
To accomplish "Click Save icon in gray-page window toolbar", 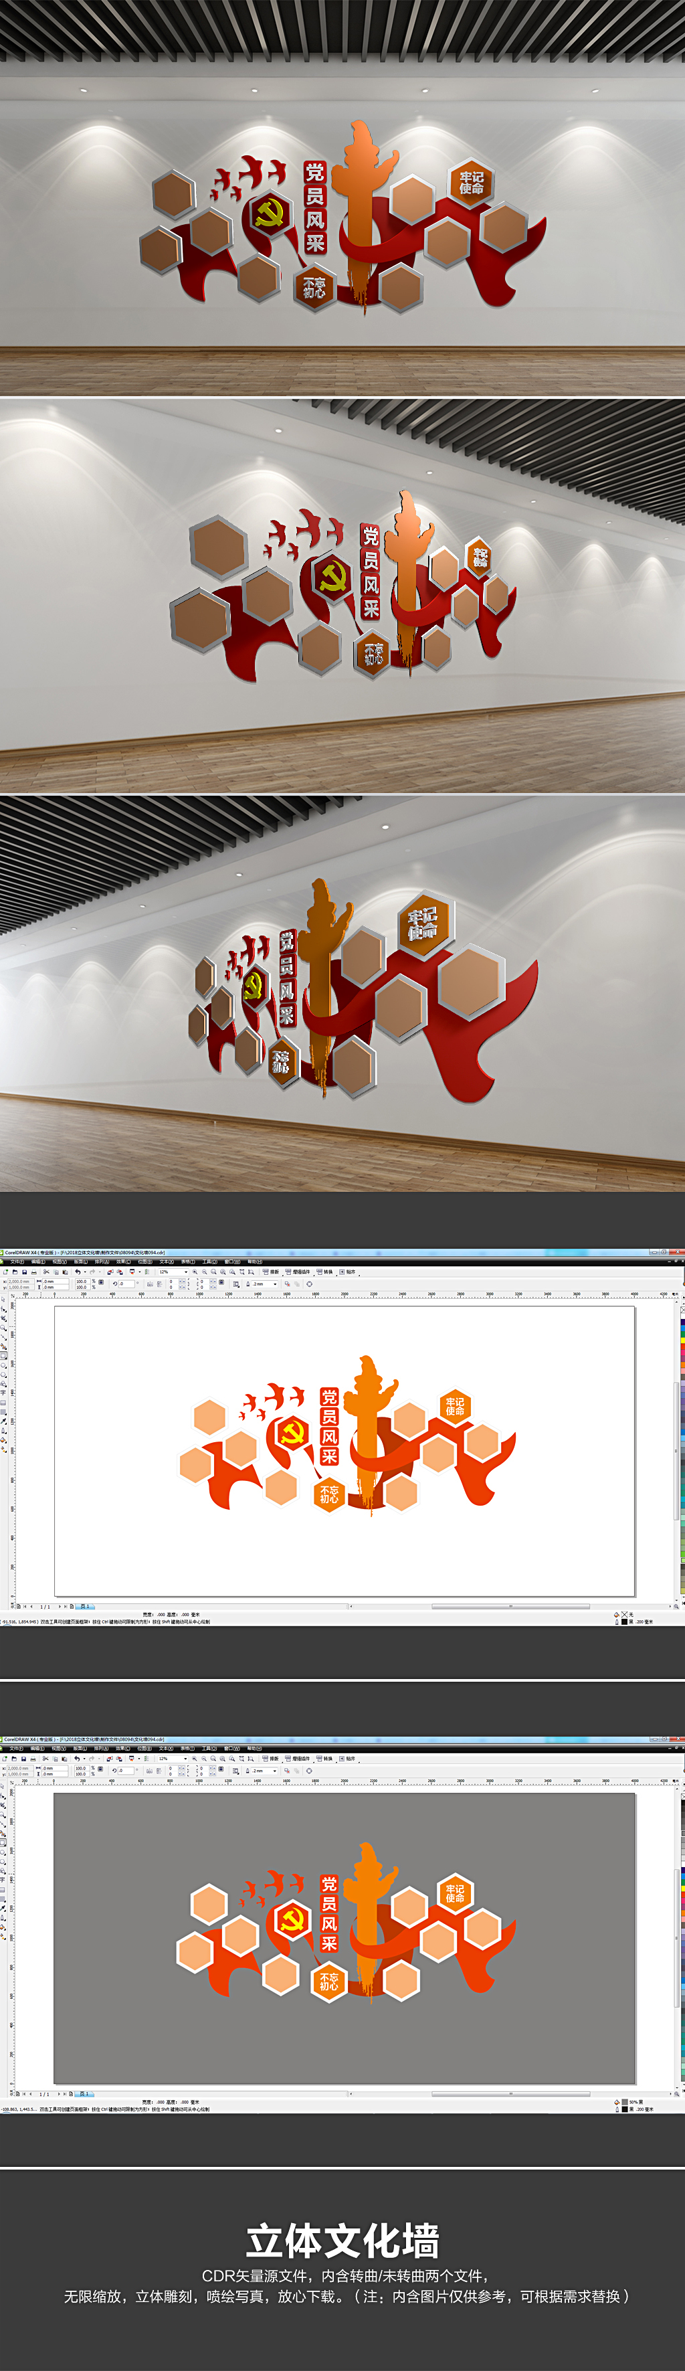I will point(24,1758).
